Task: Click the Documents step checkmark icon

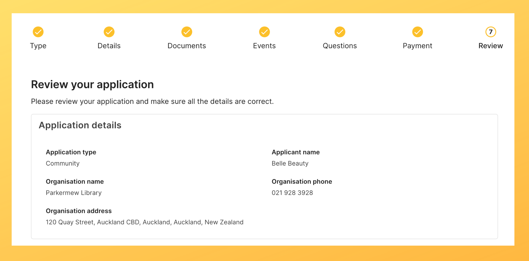Action: tap(187, 32)
